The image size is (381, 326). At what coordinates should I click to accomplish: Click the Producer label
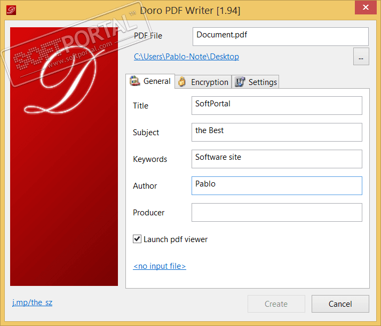click(149, 212)
